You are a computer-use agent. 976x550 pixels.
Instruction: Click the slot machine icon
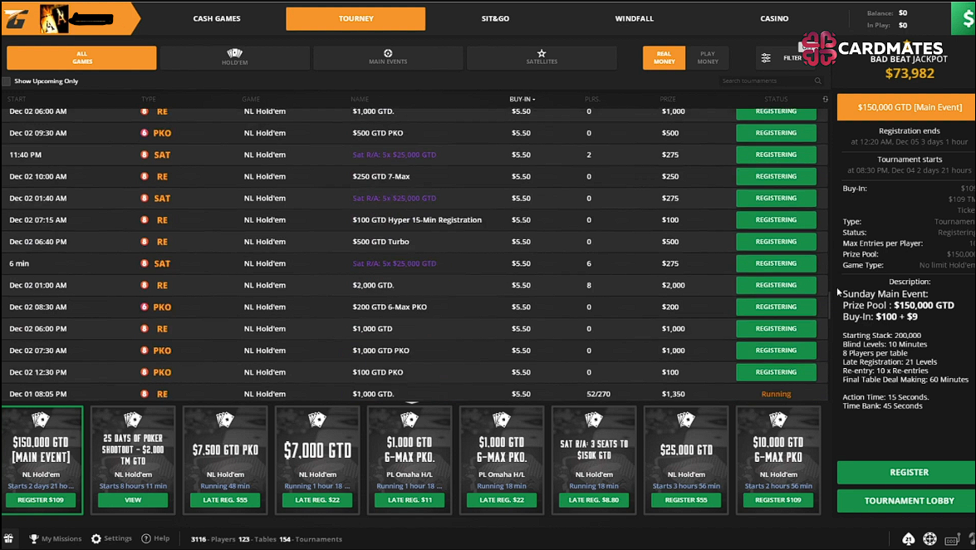pos(951,538)
